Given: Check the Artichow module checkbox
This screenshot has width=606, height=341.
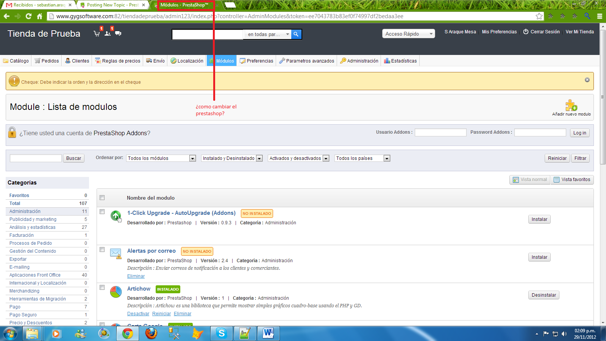Looking at the screenshot, I should [x=102, y=288].
